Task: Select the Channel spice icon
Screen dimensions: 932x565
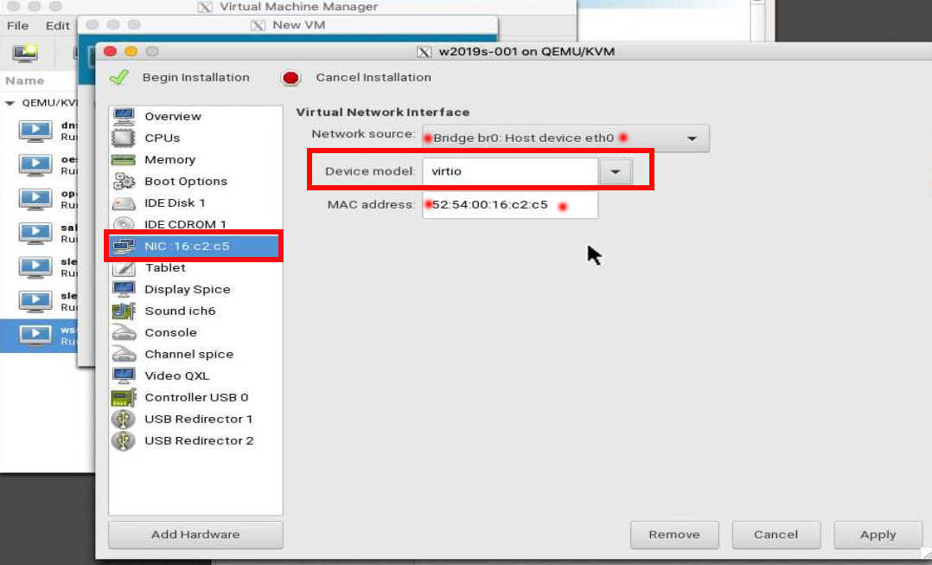Action: (x=124, y=354)
